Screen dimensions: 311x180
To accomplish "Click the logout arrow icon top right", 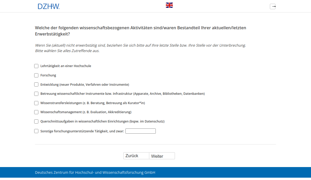I will [x=273, y=6].
